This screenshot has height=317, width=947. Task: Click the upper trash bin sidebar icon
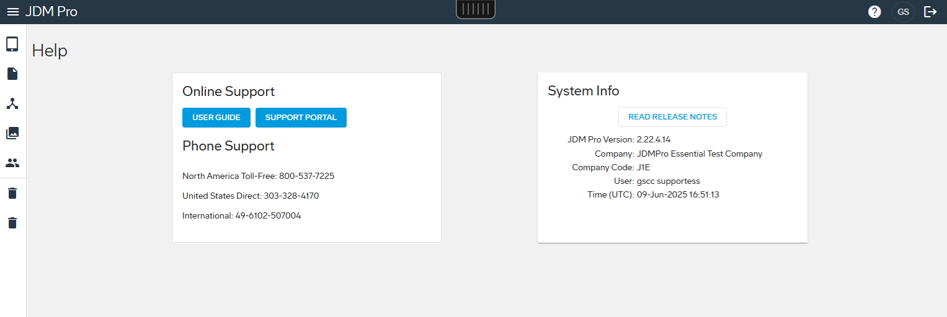click(12, 193)
